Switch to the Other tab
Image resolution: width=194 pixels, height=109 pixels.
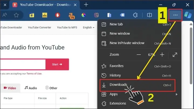(51, 88)
